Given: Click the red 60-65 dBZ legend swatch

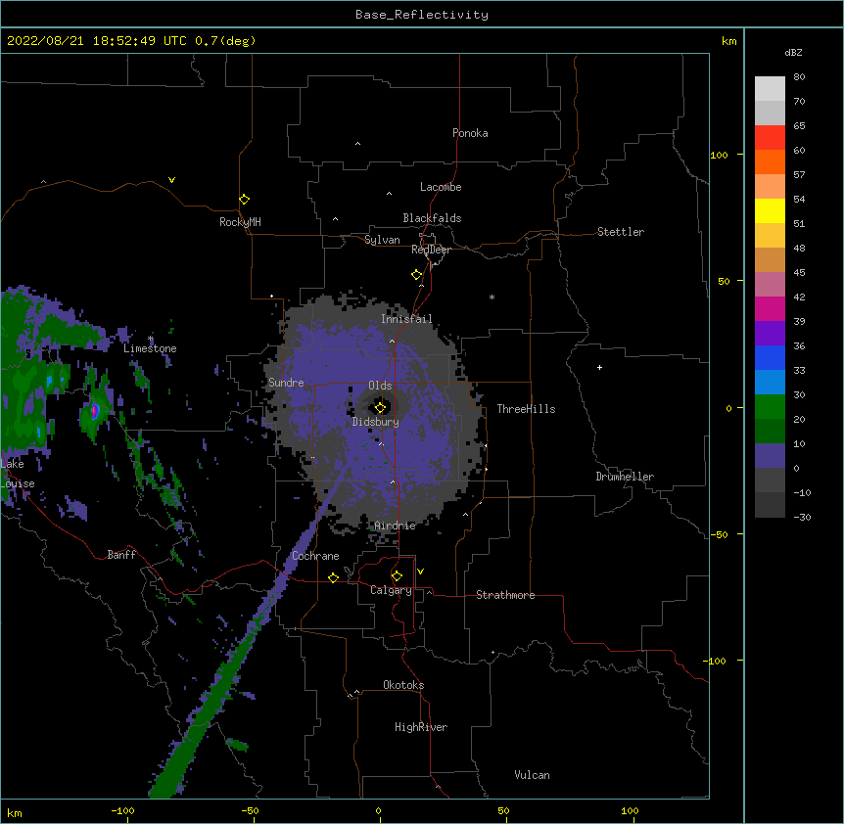Looking at the screenshot, I should tap(770, 137).
